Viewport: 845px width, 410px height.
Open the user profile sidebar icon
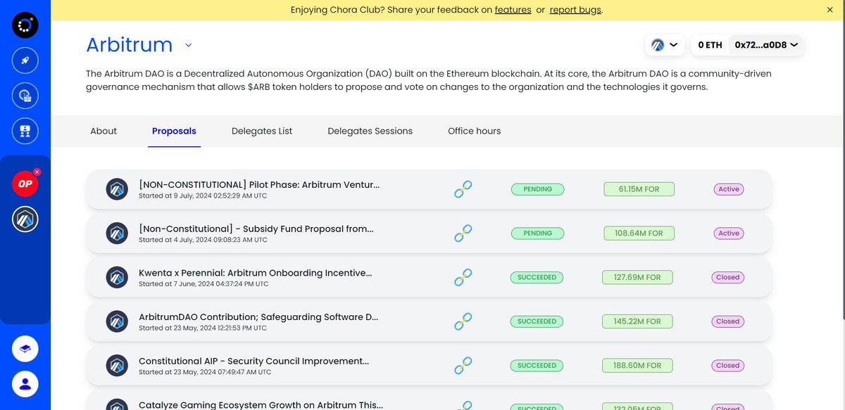tap(25, 384)
